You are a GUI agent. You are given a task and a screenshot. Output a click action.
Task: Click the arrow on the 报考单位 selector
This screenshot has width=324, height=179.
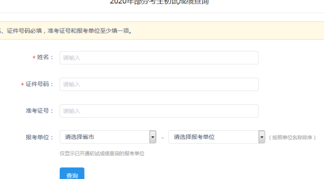(262, 137)
